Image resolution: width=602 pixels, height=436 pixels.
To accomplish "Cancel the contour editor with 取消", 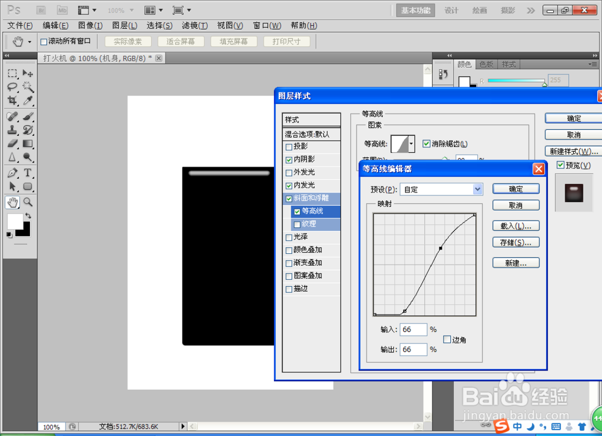I will click(516, 205).
